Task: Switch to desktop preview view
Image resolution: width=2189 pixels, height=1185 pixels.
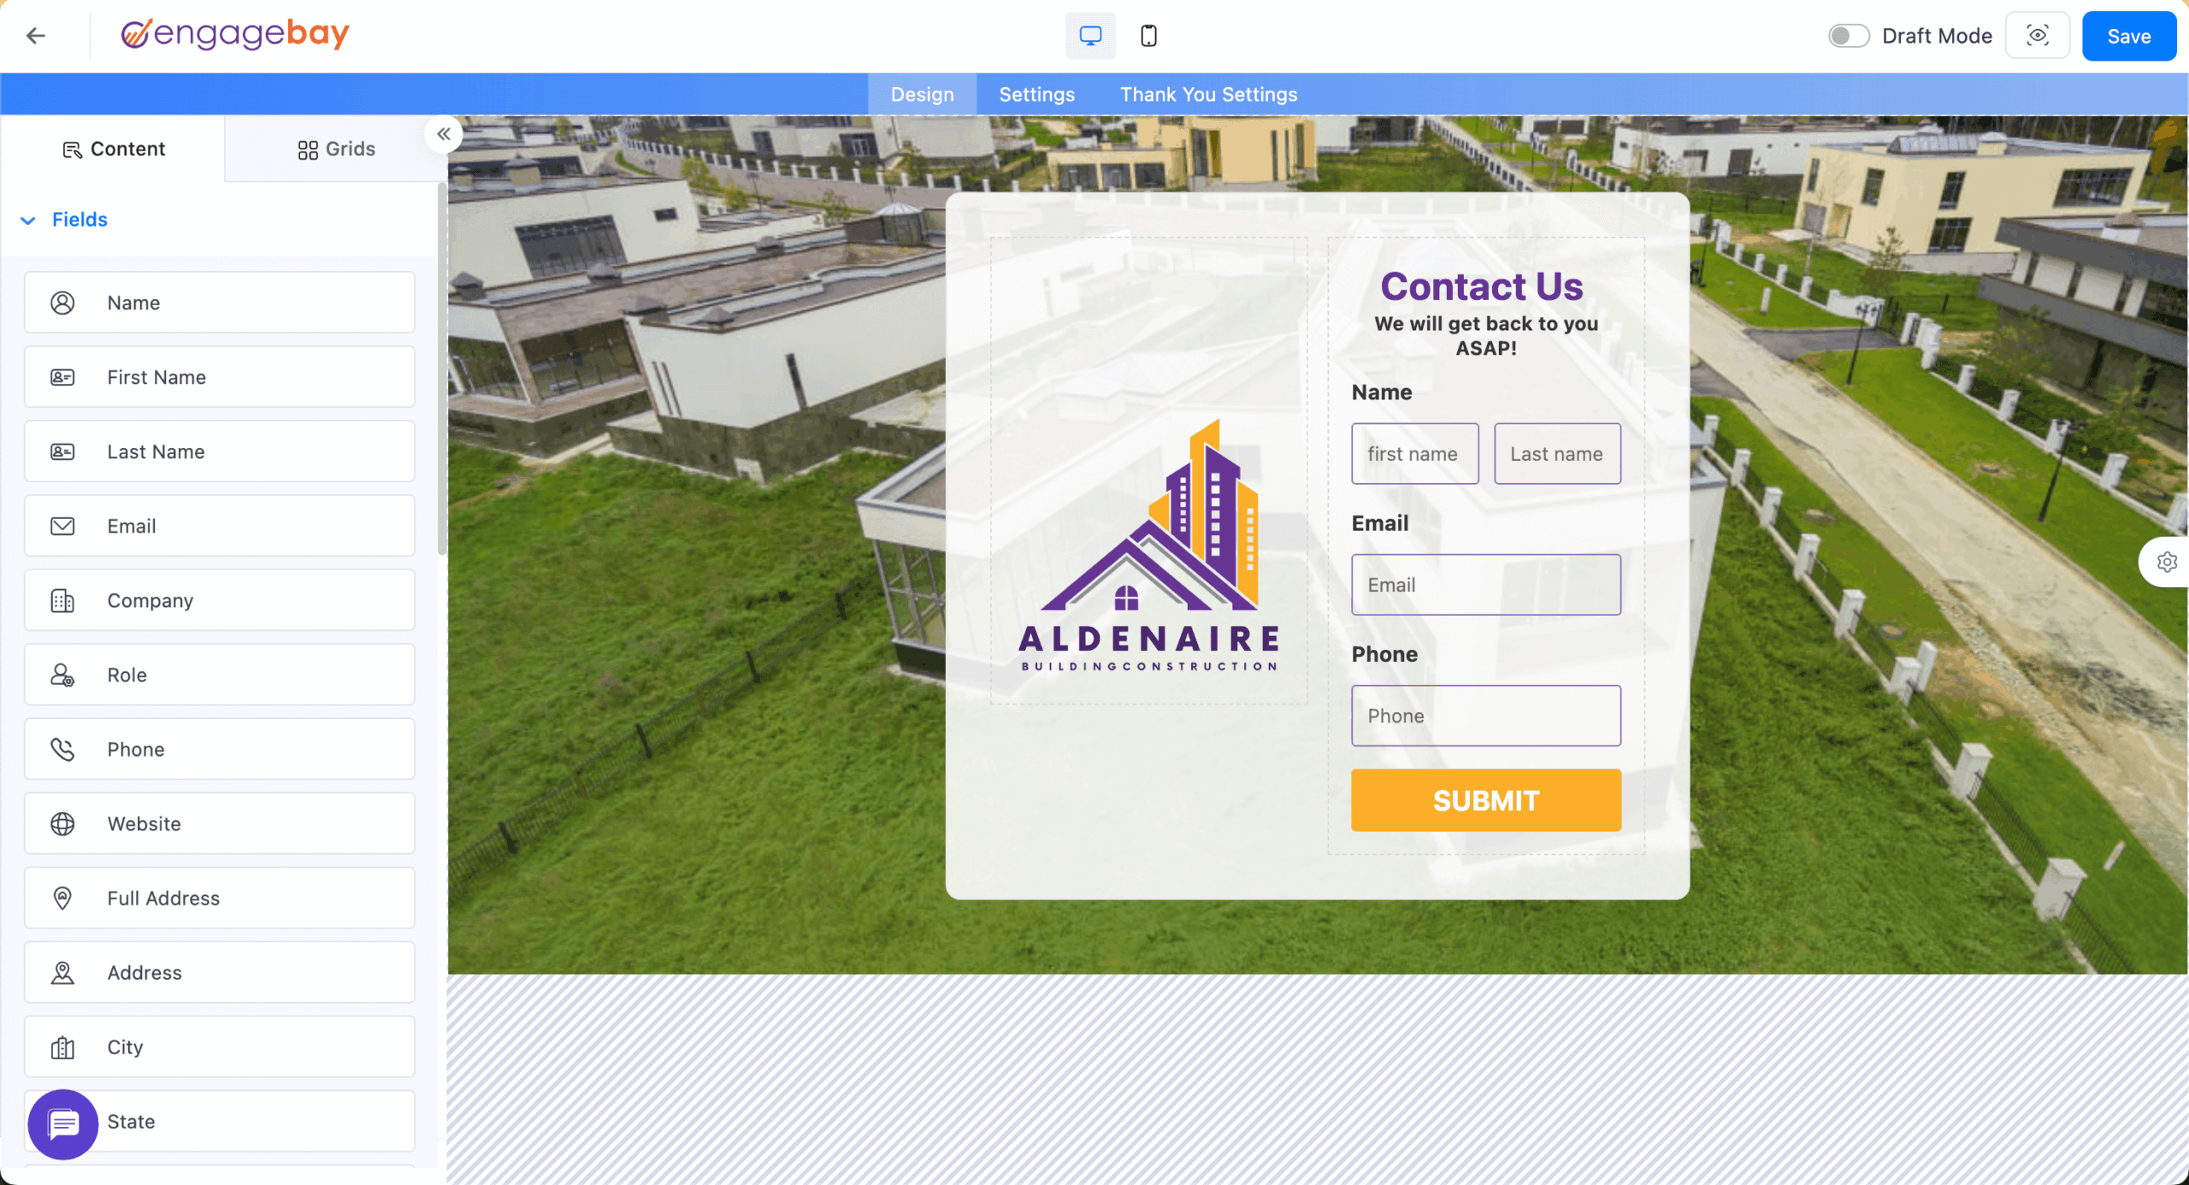Action: point(1090,36)
